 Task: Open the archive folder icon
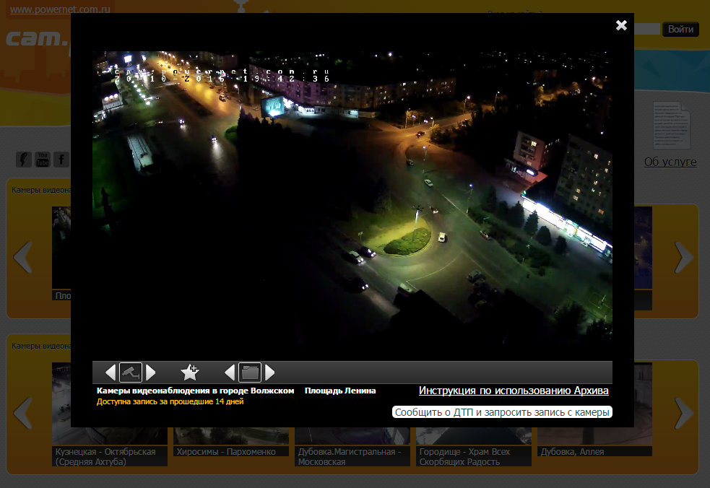250,372
